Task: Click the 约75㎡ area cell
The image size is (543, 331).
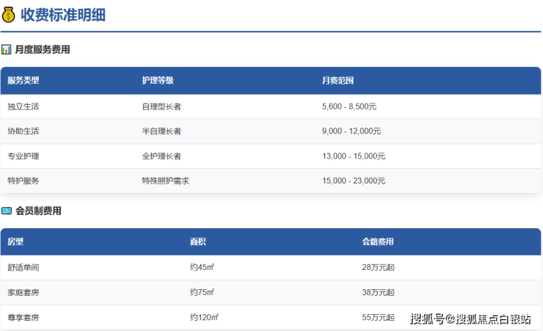Action: coord(202,292)
